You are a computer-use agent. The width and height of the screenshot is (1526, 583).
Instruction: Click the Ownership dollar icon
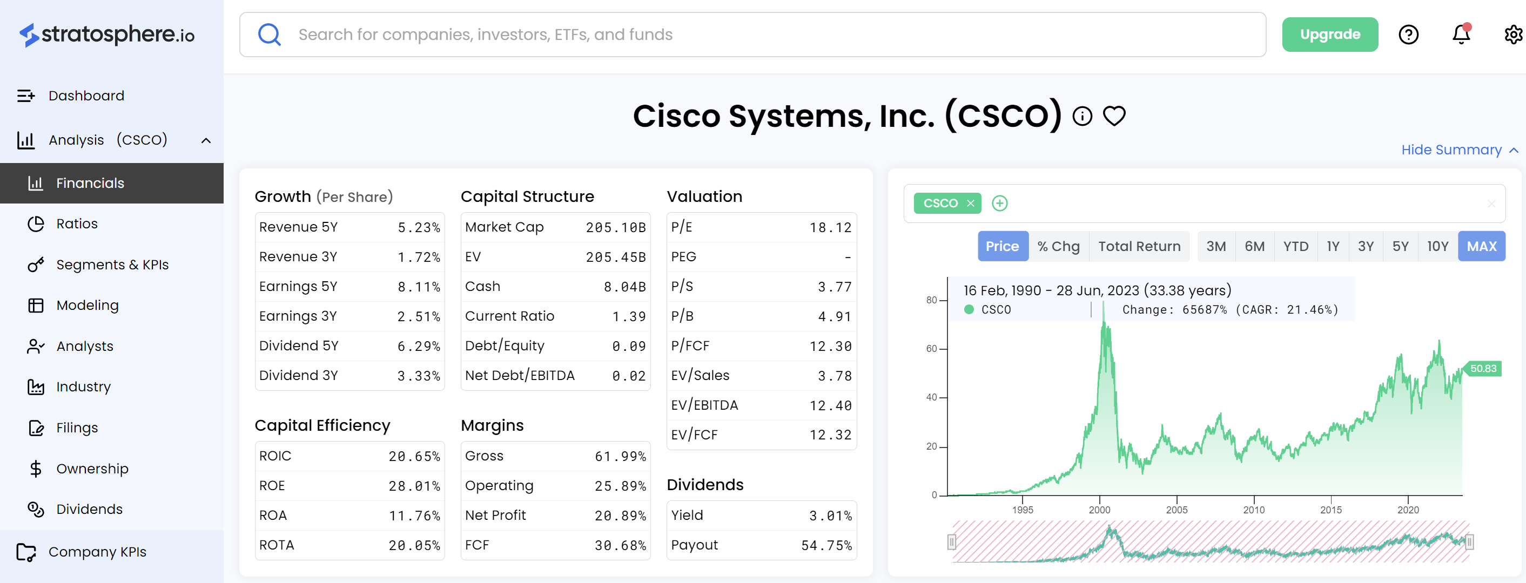tap(36, 469)
